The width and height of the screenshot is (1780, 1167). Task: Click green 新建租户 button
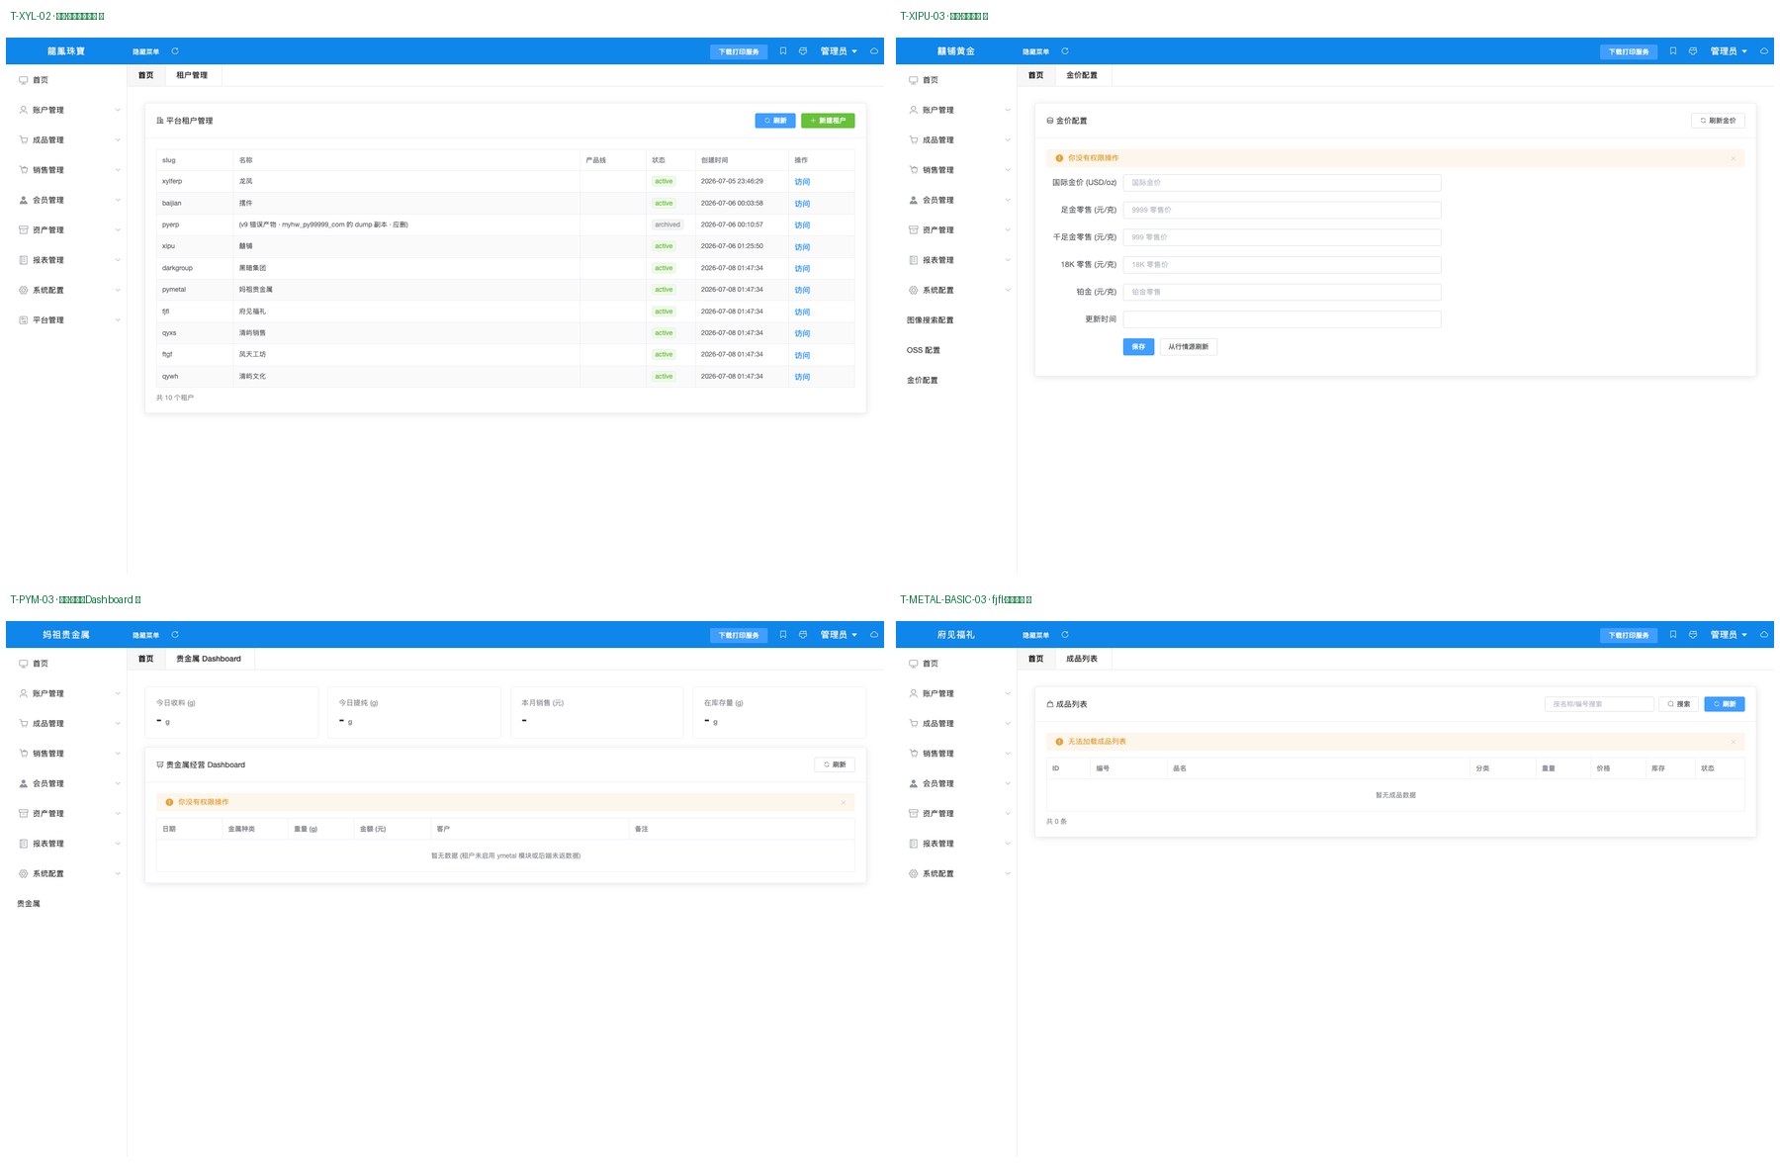tap(828, 121)
